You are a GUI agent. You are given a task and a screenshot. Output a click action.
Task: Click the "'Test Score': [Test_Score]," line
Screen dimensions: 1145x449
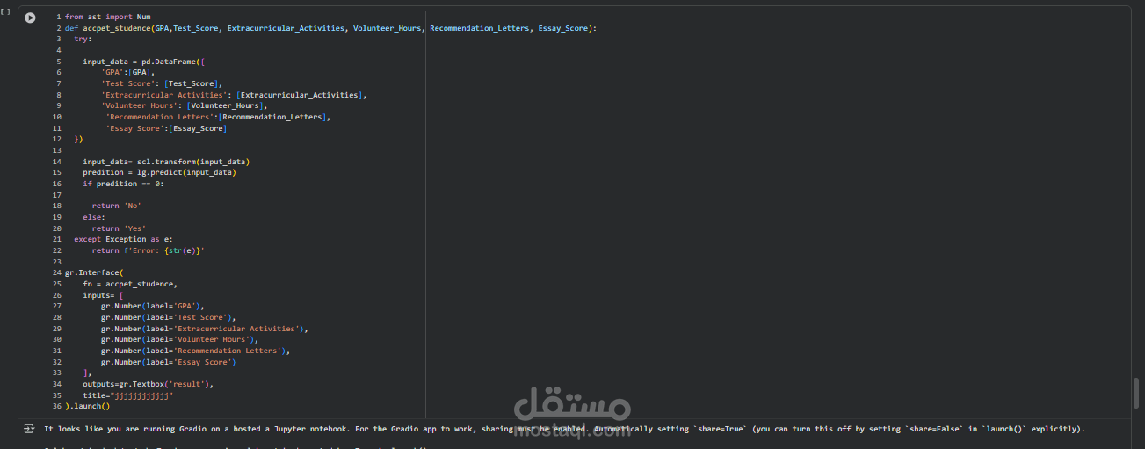pos(162,83)
